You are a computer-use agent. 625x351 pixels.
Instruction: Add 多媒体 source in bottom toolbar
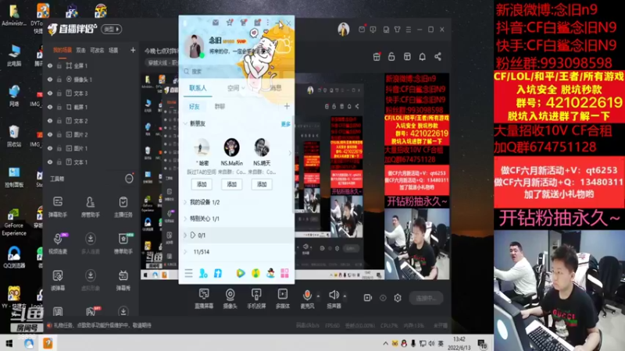[x=283, y=299]
